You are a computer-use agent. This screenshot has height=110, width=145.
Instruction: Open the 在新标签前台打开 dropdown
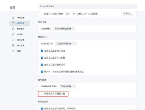click(x=64, y=29)
